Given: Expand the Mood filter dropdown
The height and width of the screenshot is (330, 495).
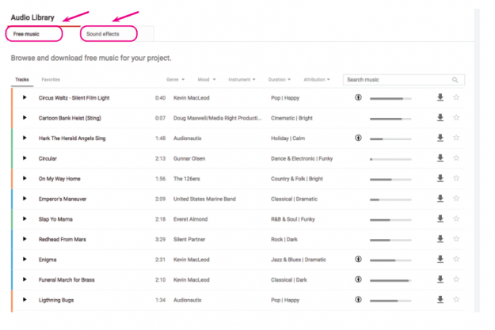Looking at the screenshot, I should tap(207, 79).
